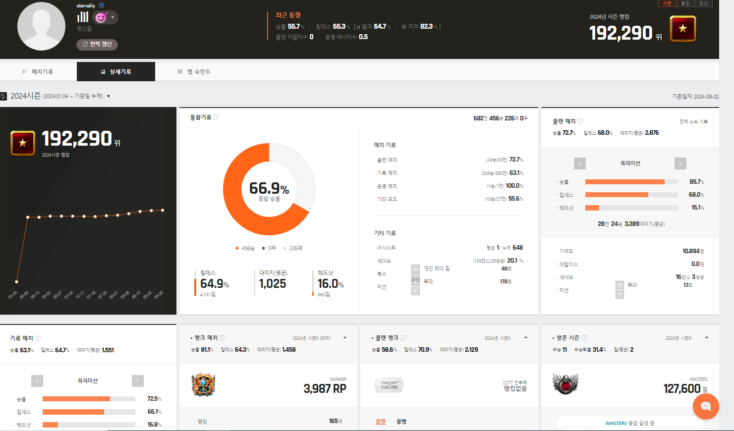Click the pink smiley emoji icon
This screenshot has height=431, width=734.
(x=101, y=17)
